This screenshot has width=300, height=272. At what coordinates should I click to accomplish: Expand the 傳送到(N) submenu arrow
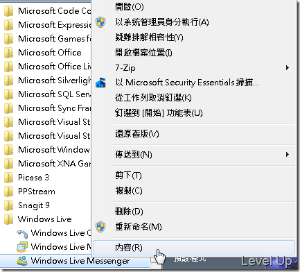pos(288,155)
